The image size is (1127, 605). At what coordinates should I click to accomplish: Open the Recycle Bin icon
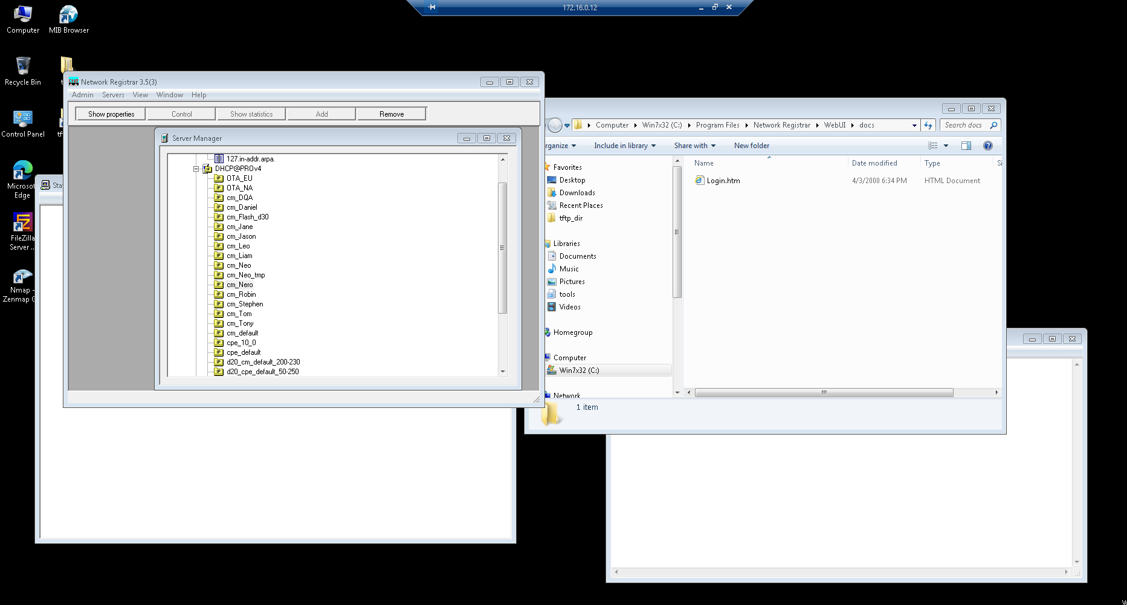click(23, 71)
